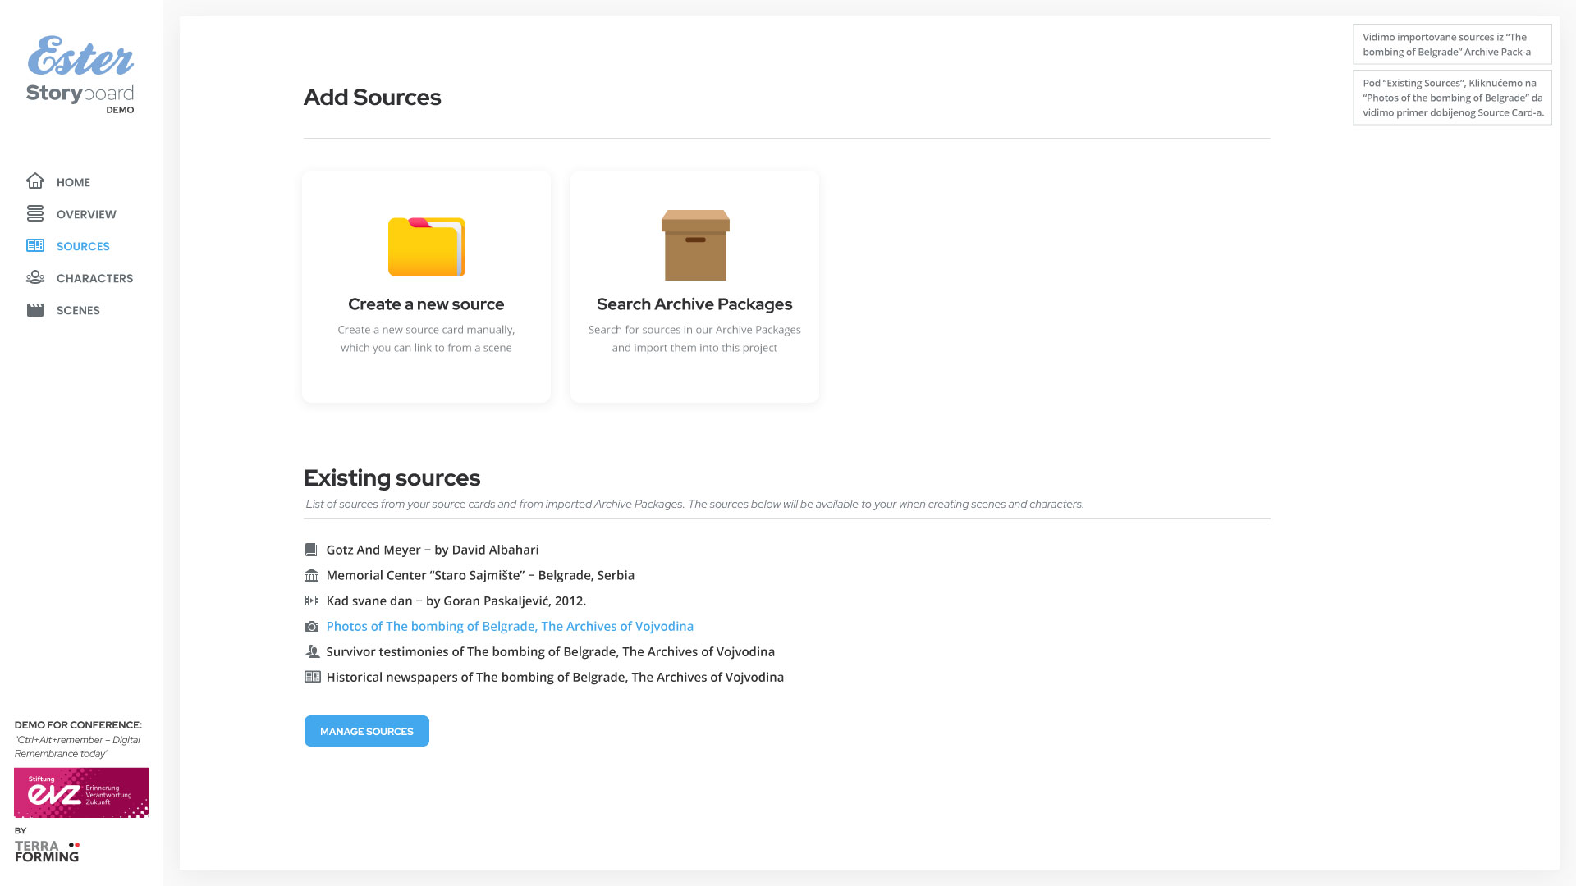This screenshot has width=1576, height=886.
Task: Click the Overview stacked-lines icon
Action: click(34, 214)
